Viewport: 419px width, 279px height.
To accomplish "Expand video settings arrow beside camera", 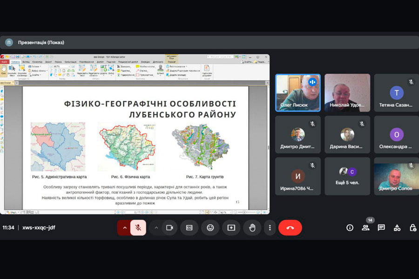I will (156, 227).
